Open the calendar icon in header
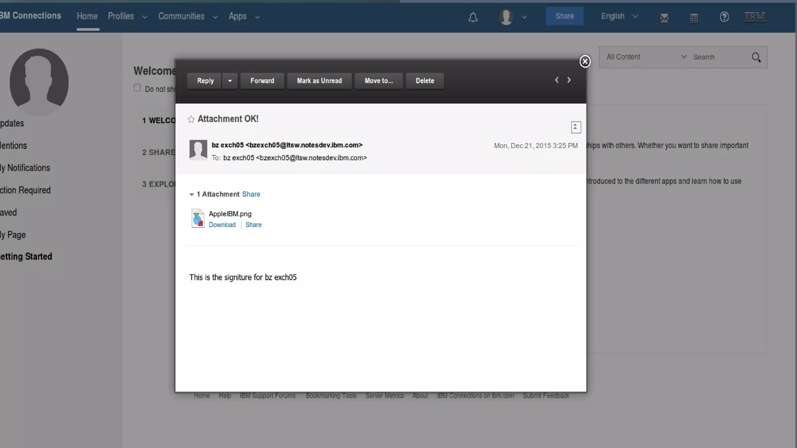This screenshot has height=448, width=797. (x=694, y=17)
